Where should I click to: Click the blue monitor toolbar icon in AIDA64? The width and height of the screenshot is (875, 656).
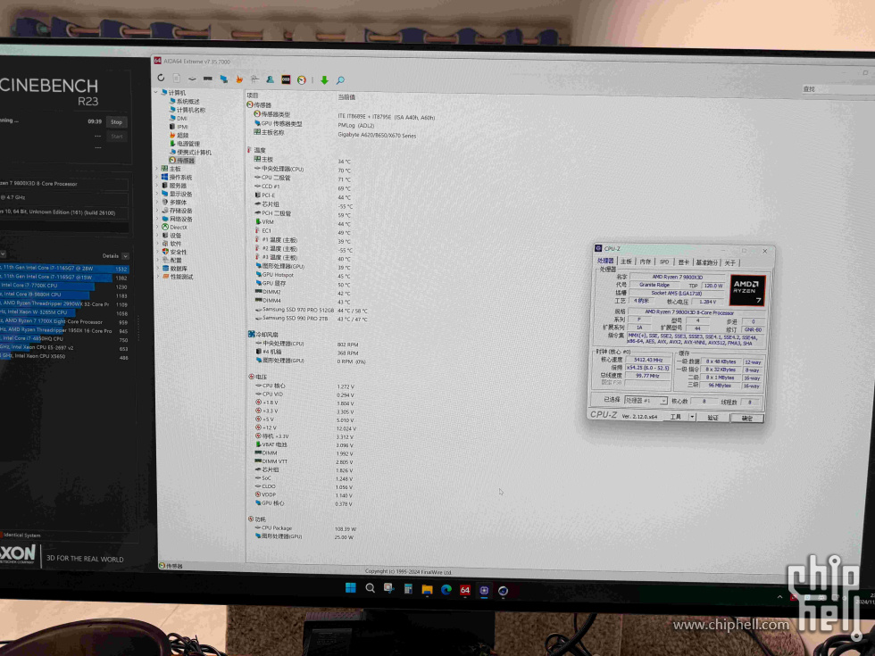pos(224,79)
